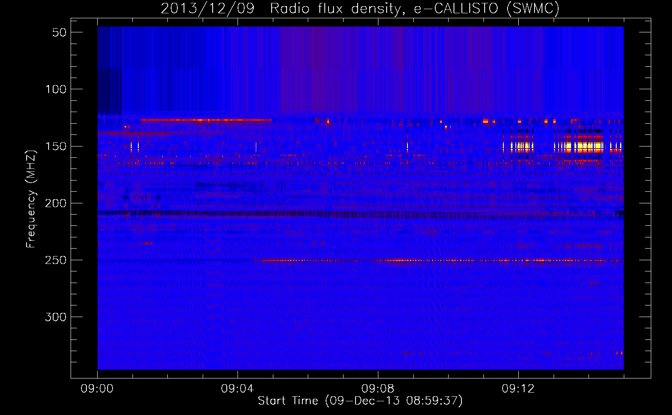Viewport: 672px width, 415px height.
Task: Click the 50 frequency tick label
Action: pos(59,32)
